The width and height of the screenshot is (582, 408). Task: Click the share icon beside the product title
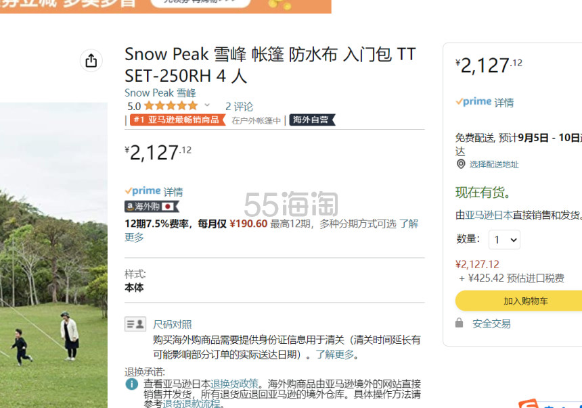[91, 60]
